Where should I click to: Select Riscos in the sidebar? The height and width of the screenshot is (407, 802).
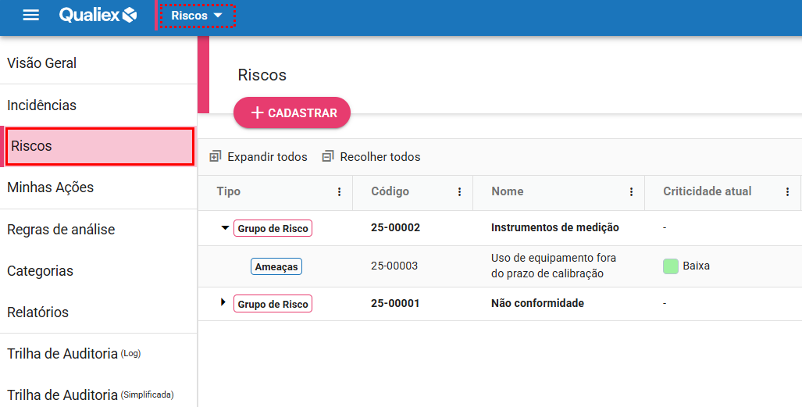point(100,146)
